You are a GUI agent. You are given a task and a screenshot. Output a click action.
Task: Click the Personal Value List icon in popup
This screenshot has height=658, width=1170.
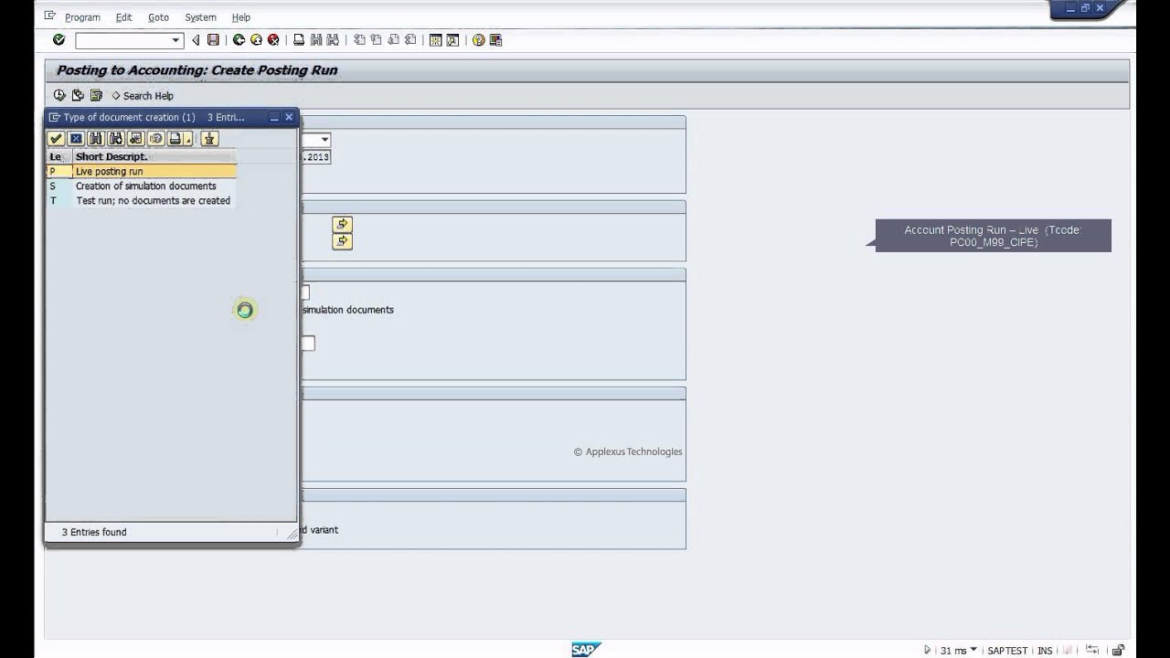[156, 139]
